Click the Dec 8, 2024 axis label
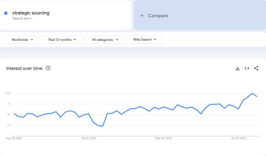The height and width of the screenshot is (156, 266). (88, 138)
